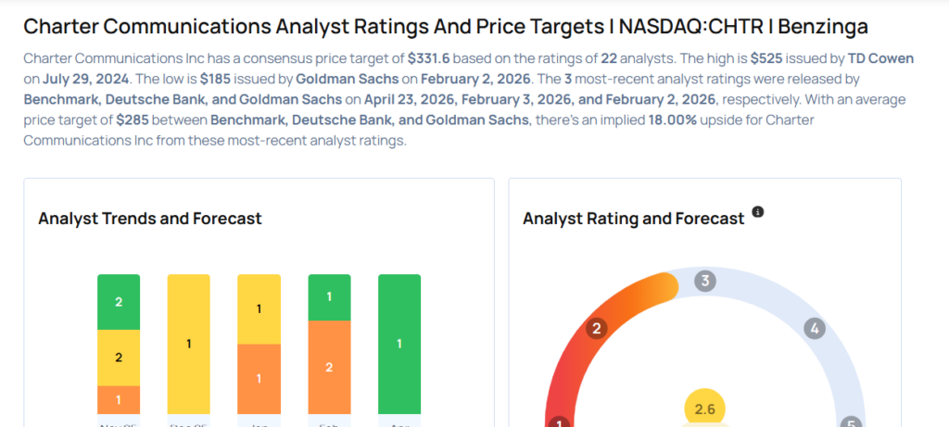Click gauge marker number 4

tap(815, 329)
